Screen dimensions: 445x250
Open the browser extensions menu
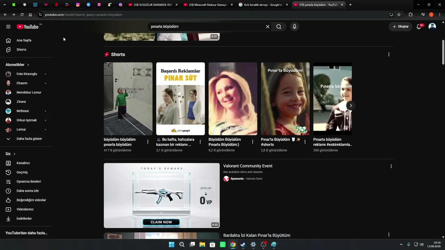(411, 15)
